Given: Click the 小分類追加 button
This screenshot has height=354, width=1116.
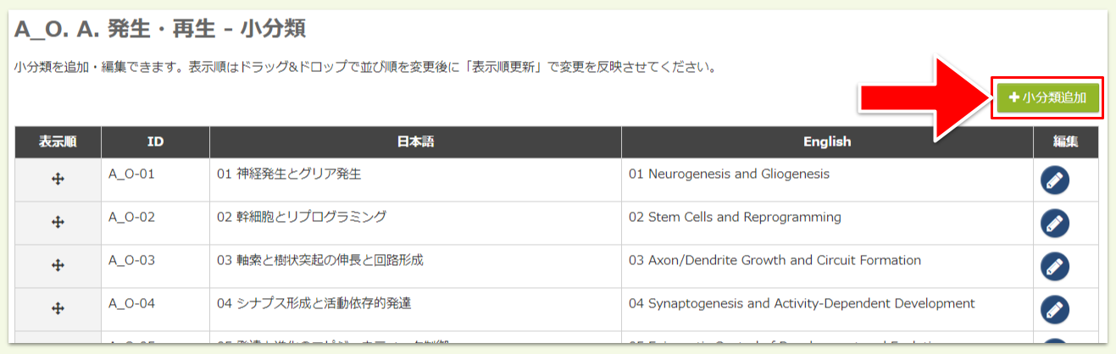Looking at the screenshot, I should point(1047,97).
